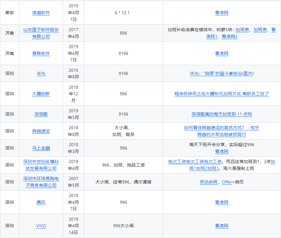Viewport: 281px width, 238px height.
Task: Select 深圳 in the 华为 row
Action: pos(10,73)
